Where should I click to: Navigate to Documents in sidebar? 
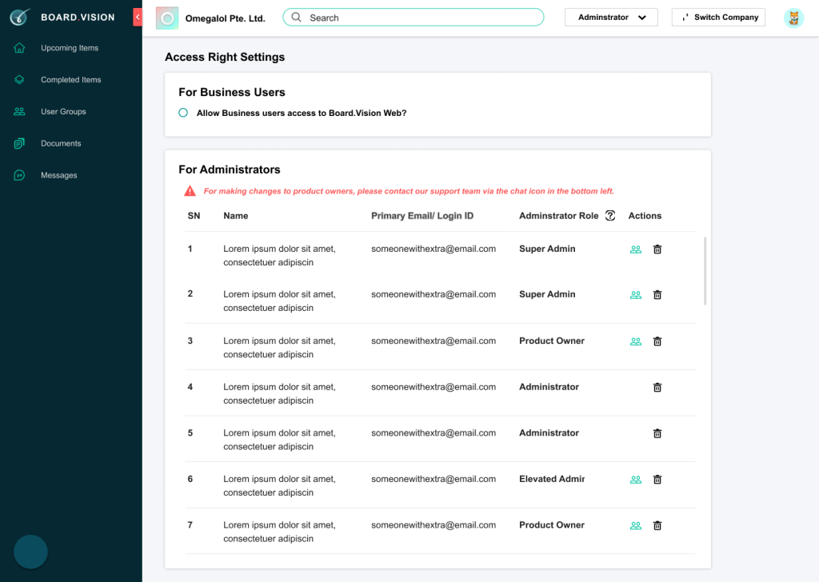(61, 144)
